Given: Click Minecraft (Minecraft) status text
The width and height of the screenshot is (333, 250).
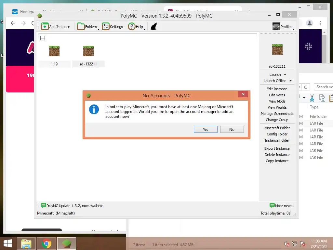Looking at the screenshot, I should [x=56, y=213].
